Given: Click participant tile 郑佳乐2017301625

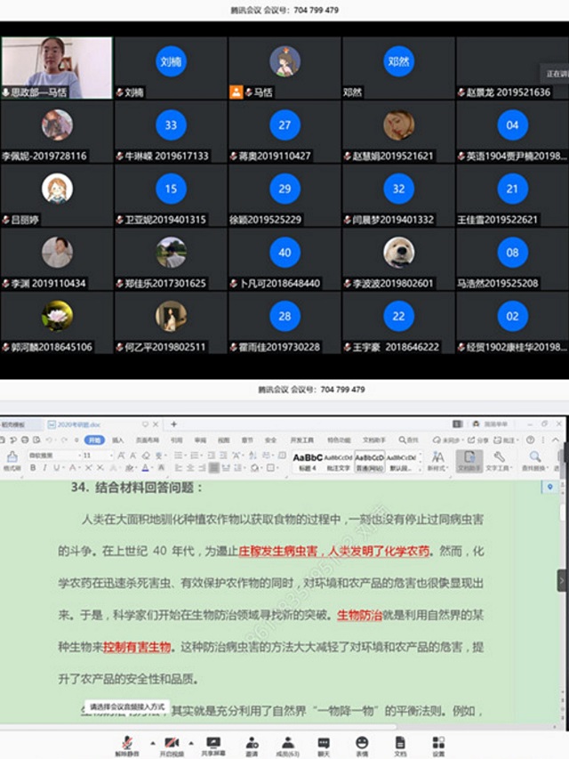Looking at the screenshot, I should coord(171,259).
